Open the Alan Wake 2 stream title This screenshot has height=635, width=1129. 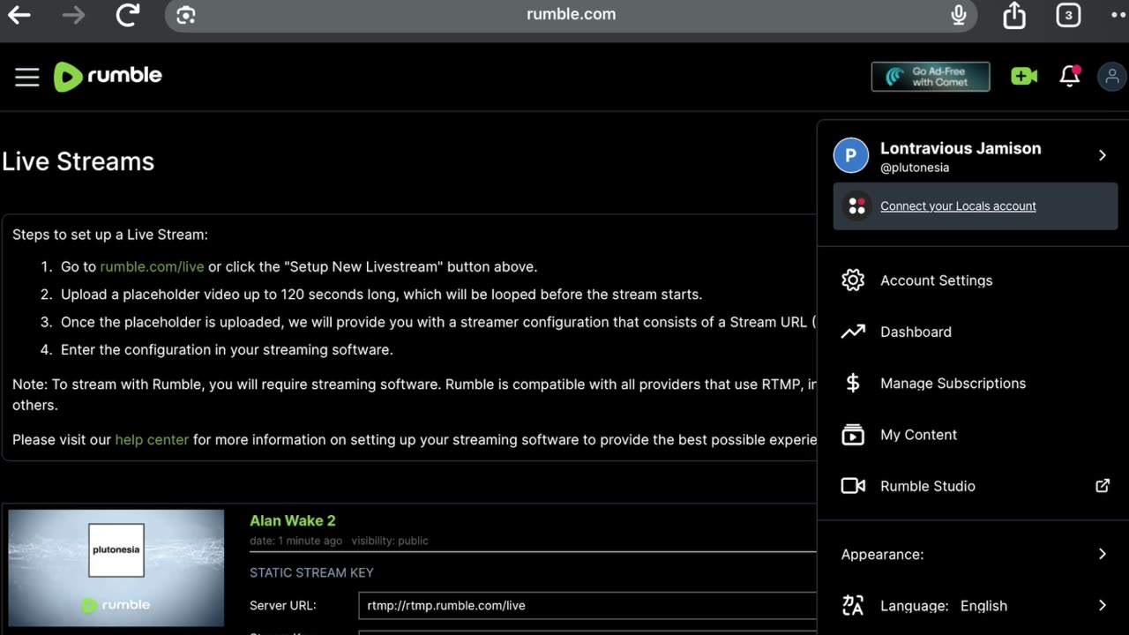point(293,520)
